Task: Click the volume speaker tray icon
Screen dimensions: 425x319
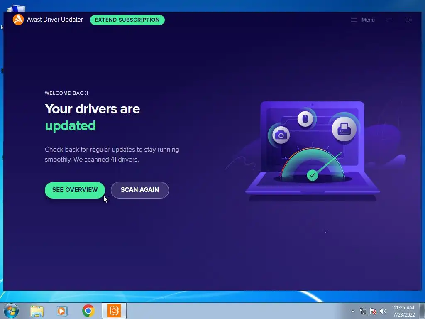Action: 383,311
